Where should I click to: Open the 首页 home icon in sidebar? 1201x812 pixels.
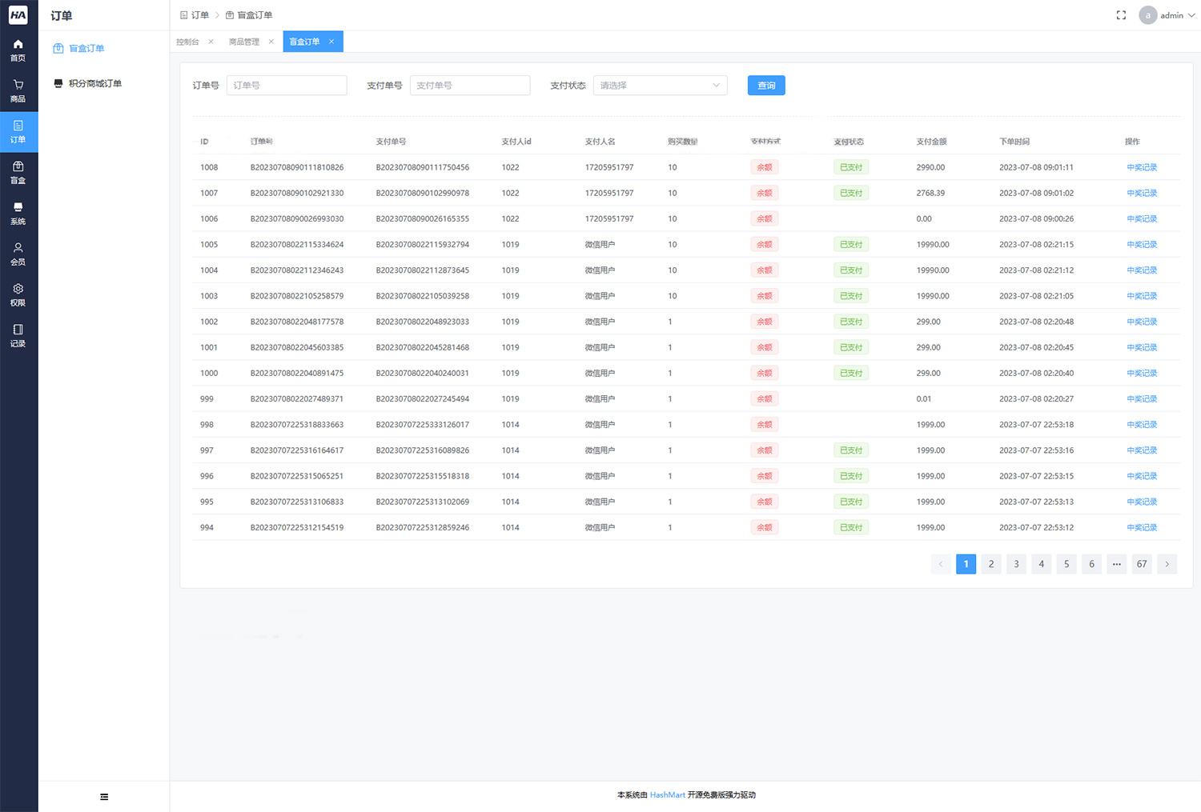[x=18, y=50]
